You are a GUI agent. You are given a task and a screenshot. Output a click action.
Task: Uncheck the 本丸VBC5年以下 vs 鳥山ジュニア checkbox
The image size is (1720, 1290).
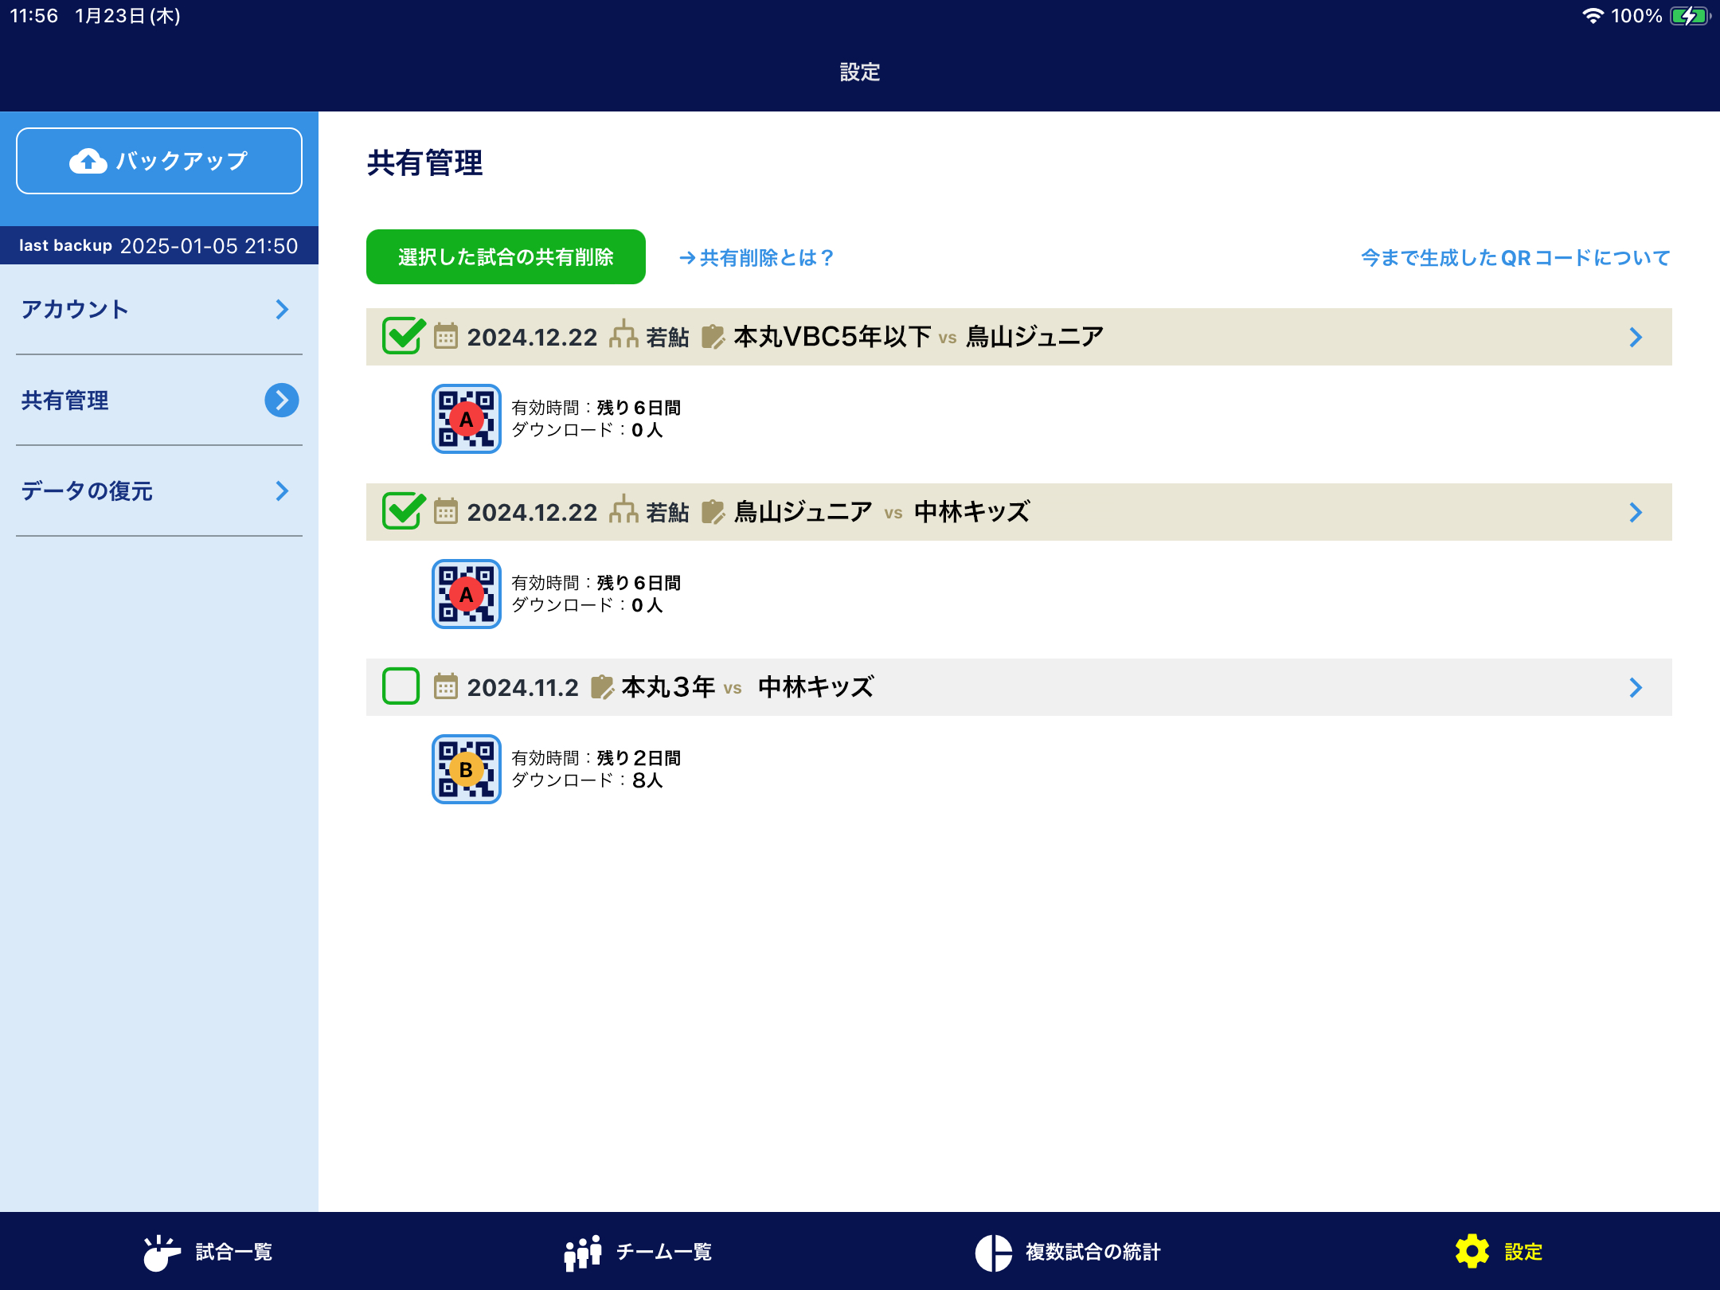[x=402, y=336]
